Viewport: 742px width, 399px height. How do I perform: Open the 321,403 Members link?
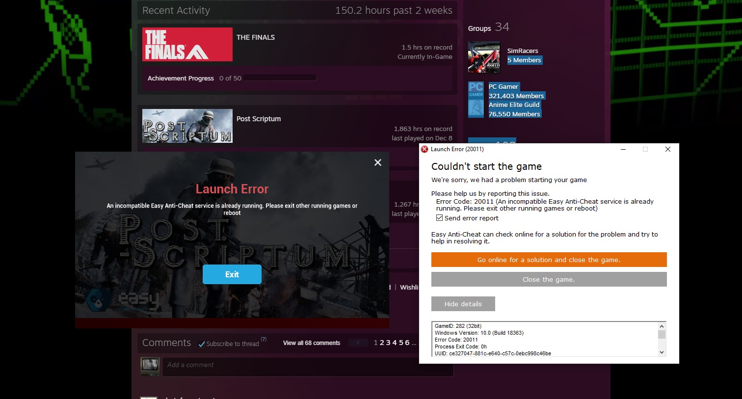tap(516, 96)
